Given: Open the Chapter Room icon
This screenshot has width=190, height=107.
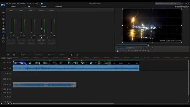Looking at the screenshot, I should [3, 38].
